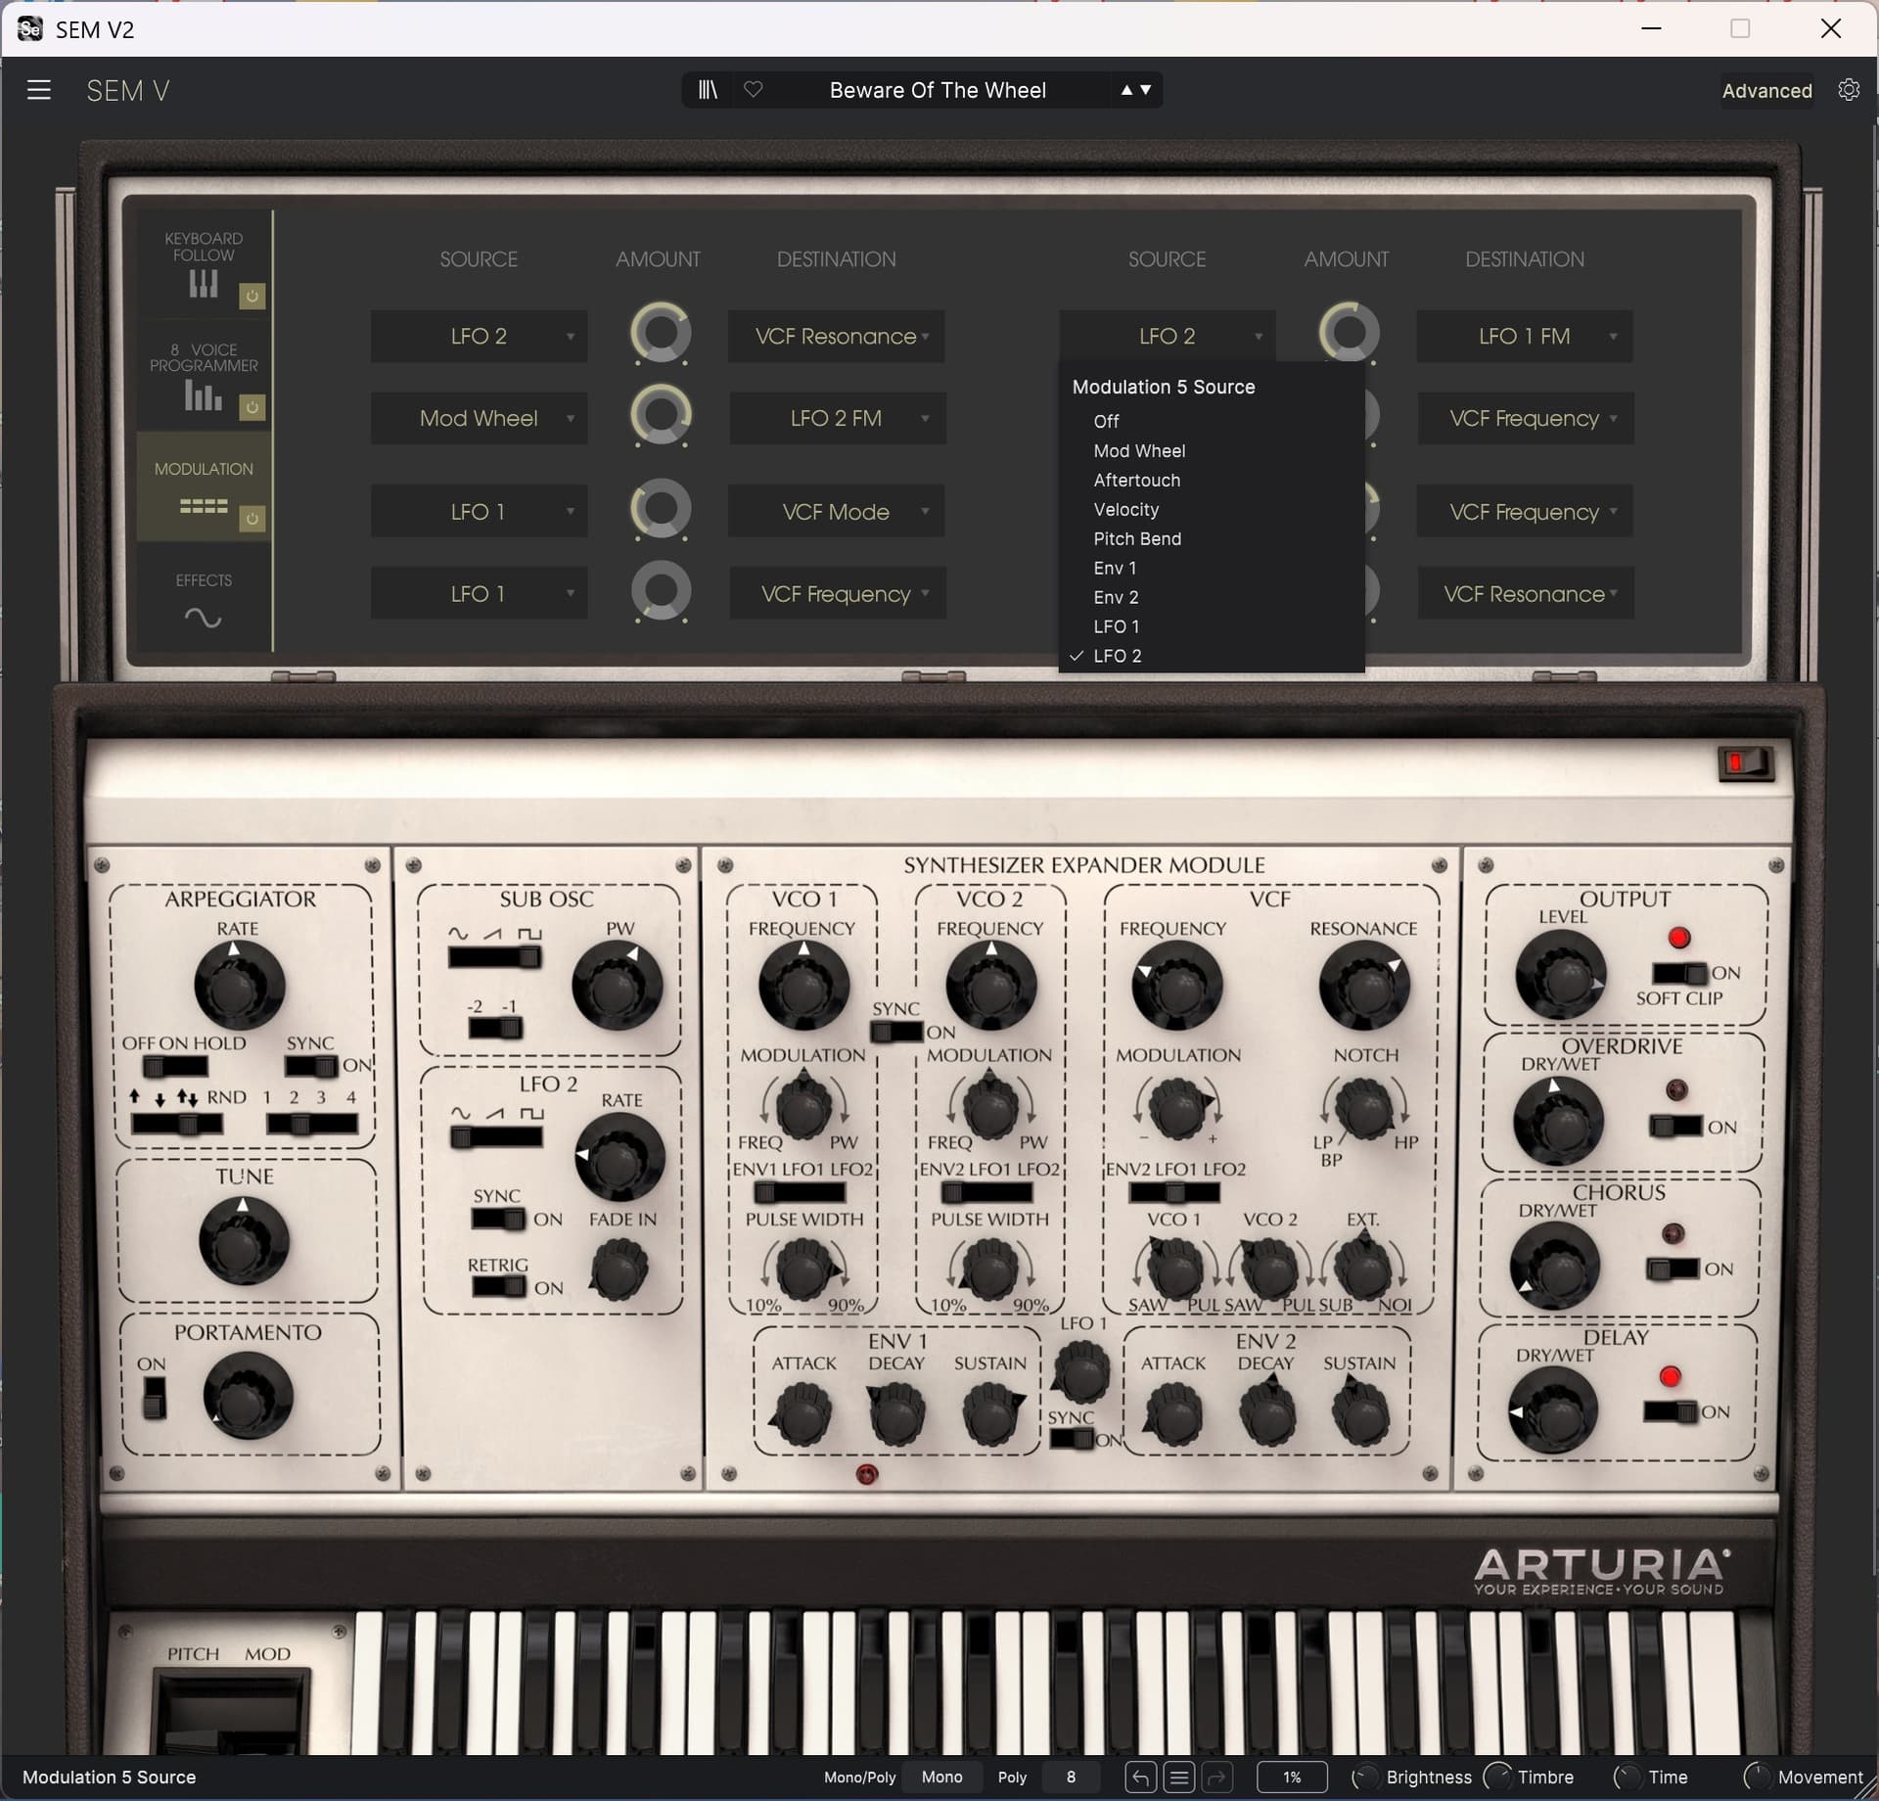Screen dimensions: 1879x1801
Task: Toggle the 8 Voice Programmer power button
Action: point(252,407)
